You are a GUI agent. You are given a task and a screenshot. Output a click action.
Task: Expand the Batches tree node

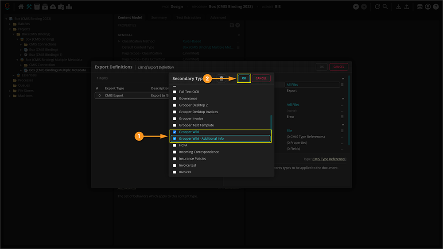tap(10, 24)
